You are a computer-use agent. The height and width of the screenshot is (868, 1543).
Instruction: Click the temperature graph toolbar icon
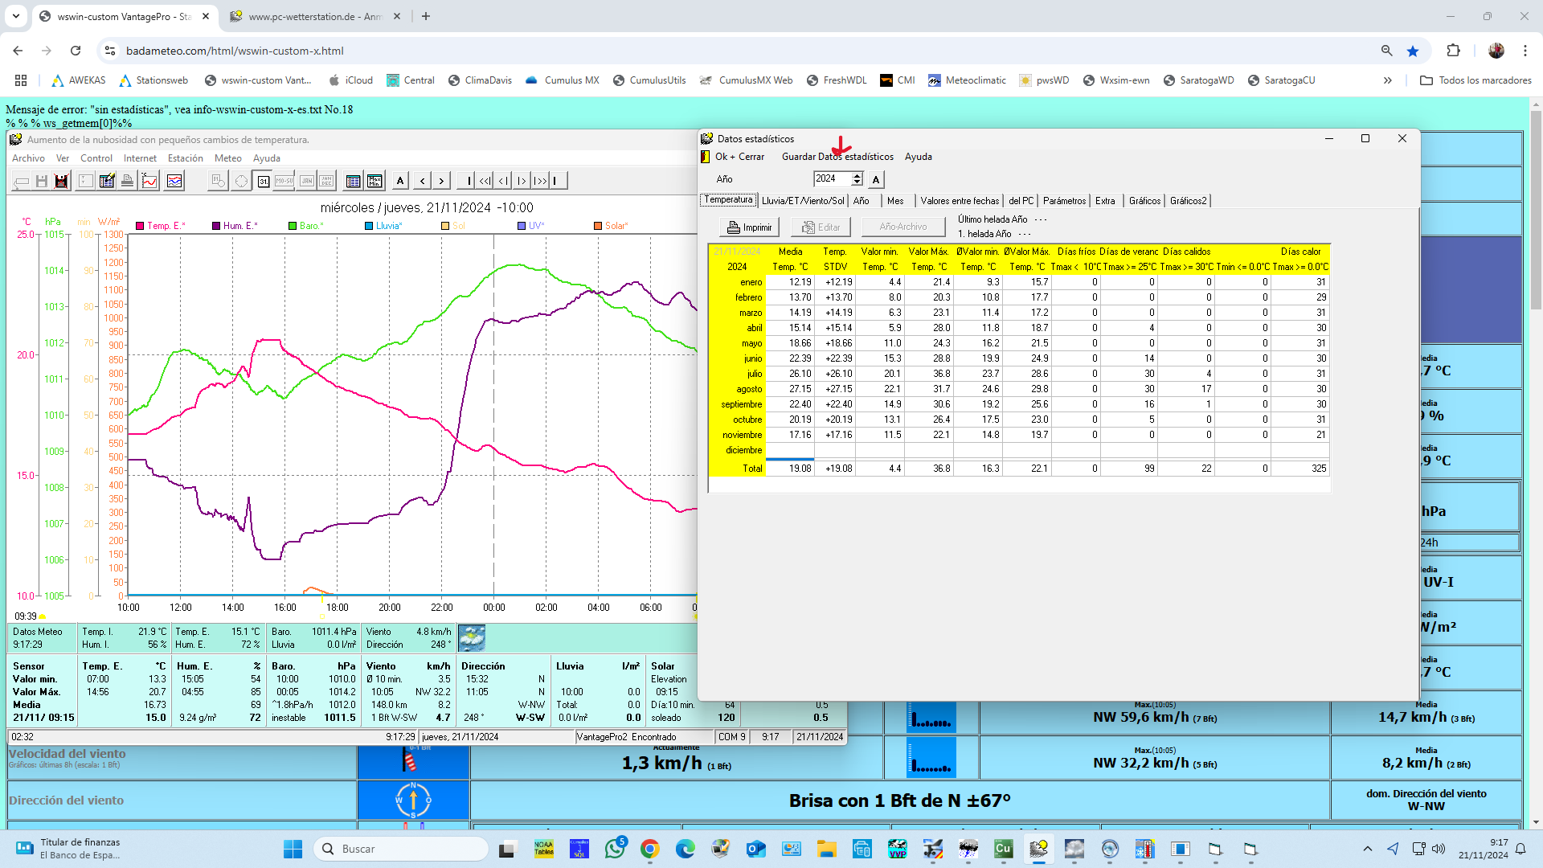pyautogui.click(x=149, y=181)
